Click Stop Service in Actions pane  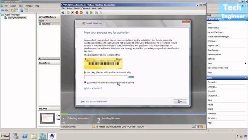(213, 50)
